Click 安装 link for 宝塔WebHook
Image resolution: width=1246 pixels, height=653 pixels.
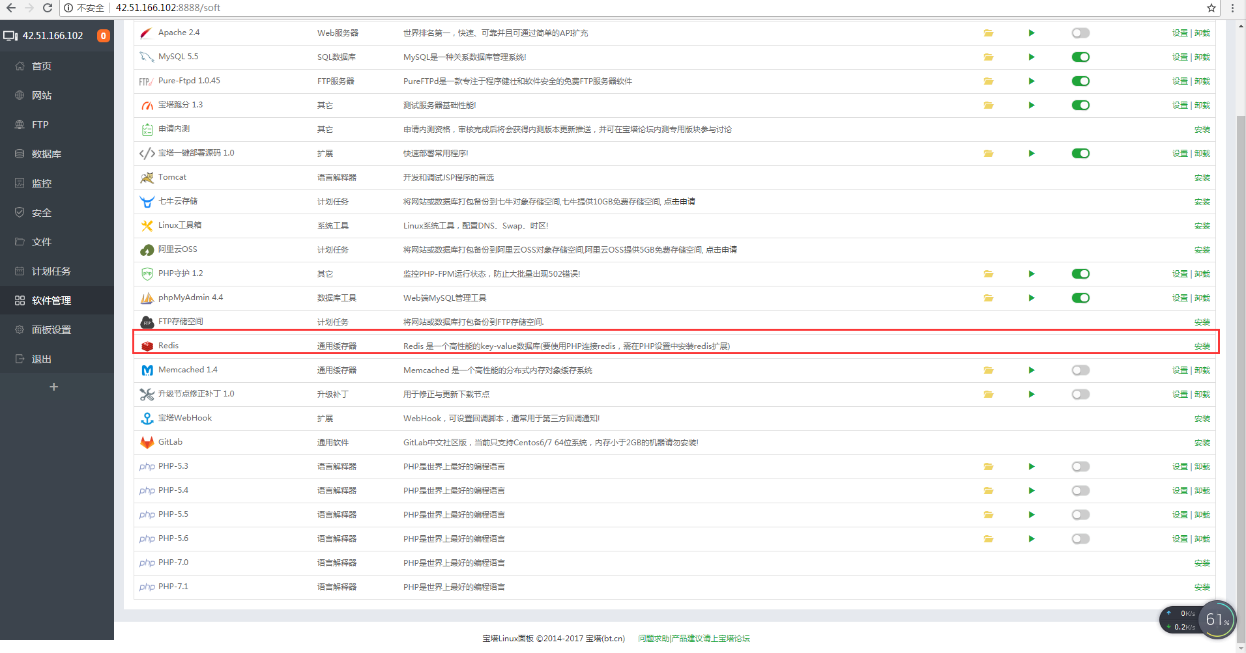pyautogui.click(x=1202, y=419)
